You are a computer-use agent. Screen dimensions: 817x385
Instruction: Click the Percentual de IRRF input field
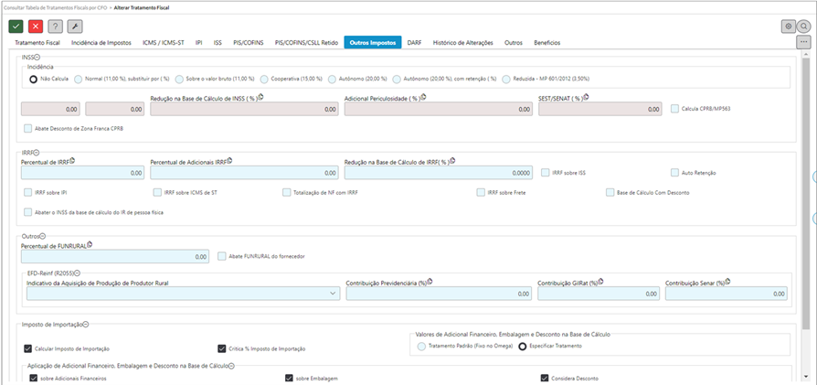click(x=82, y=172)
